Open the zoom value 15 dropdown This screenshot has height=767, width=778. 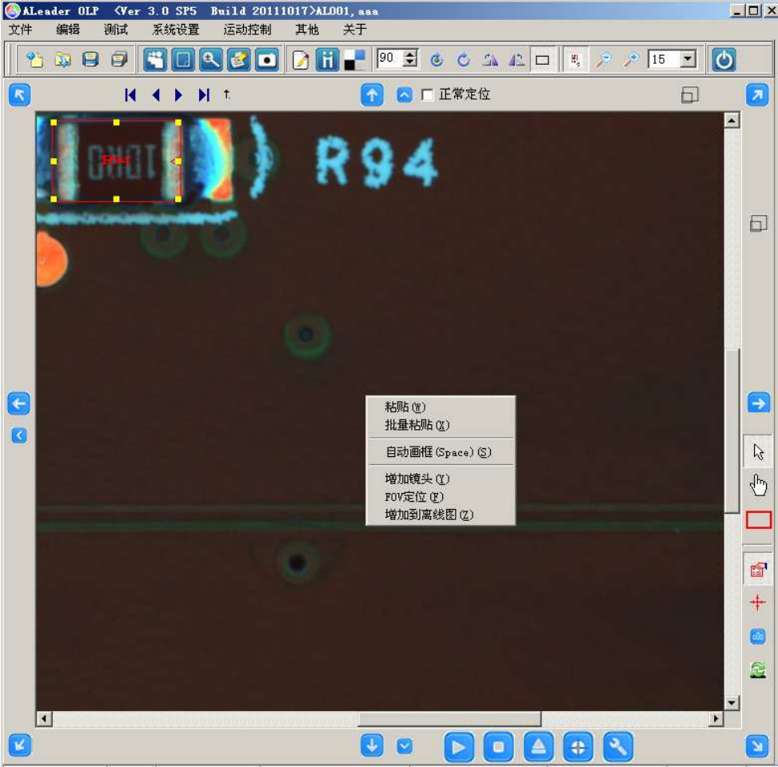pos(688,60)
